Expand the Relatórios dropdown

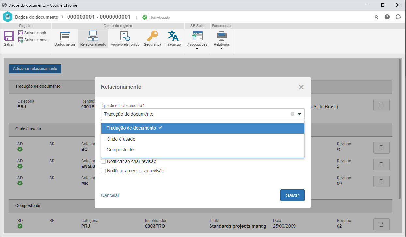point(221,41)
